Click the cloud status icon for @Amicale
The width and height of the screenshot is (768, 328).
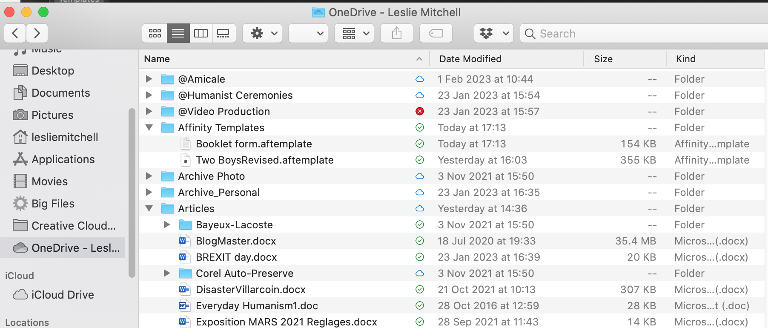[x=420, y=79]
